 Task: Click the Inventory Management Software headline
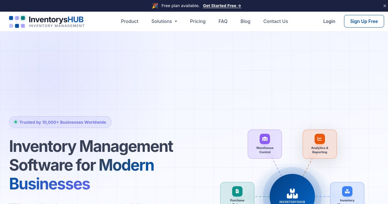(91, 165)
